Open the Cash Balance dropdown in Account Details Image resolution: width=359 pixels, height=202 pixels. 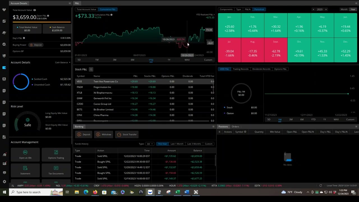[x=63, y=62]
